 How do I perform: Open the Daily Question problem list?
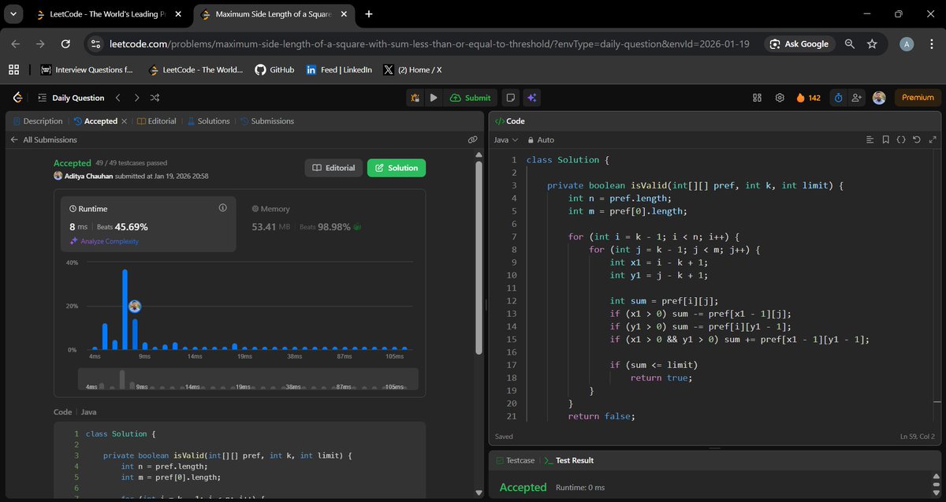[x=71, y=98]
